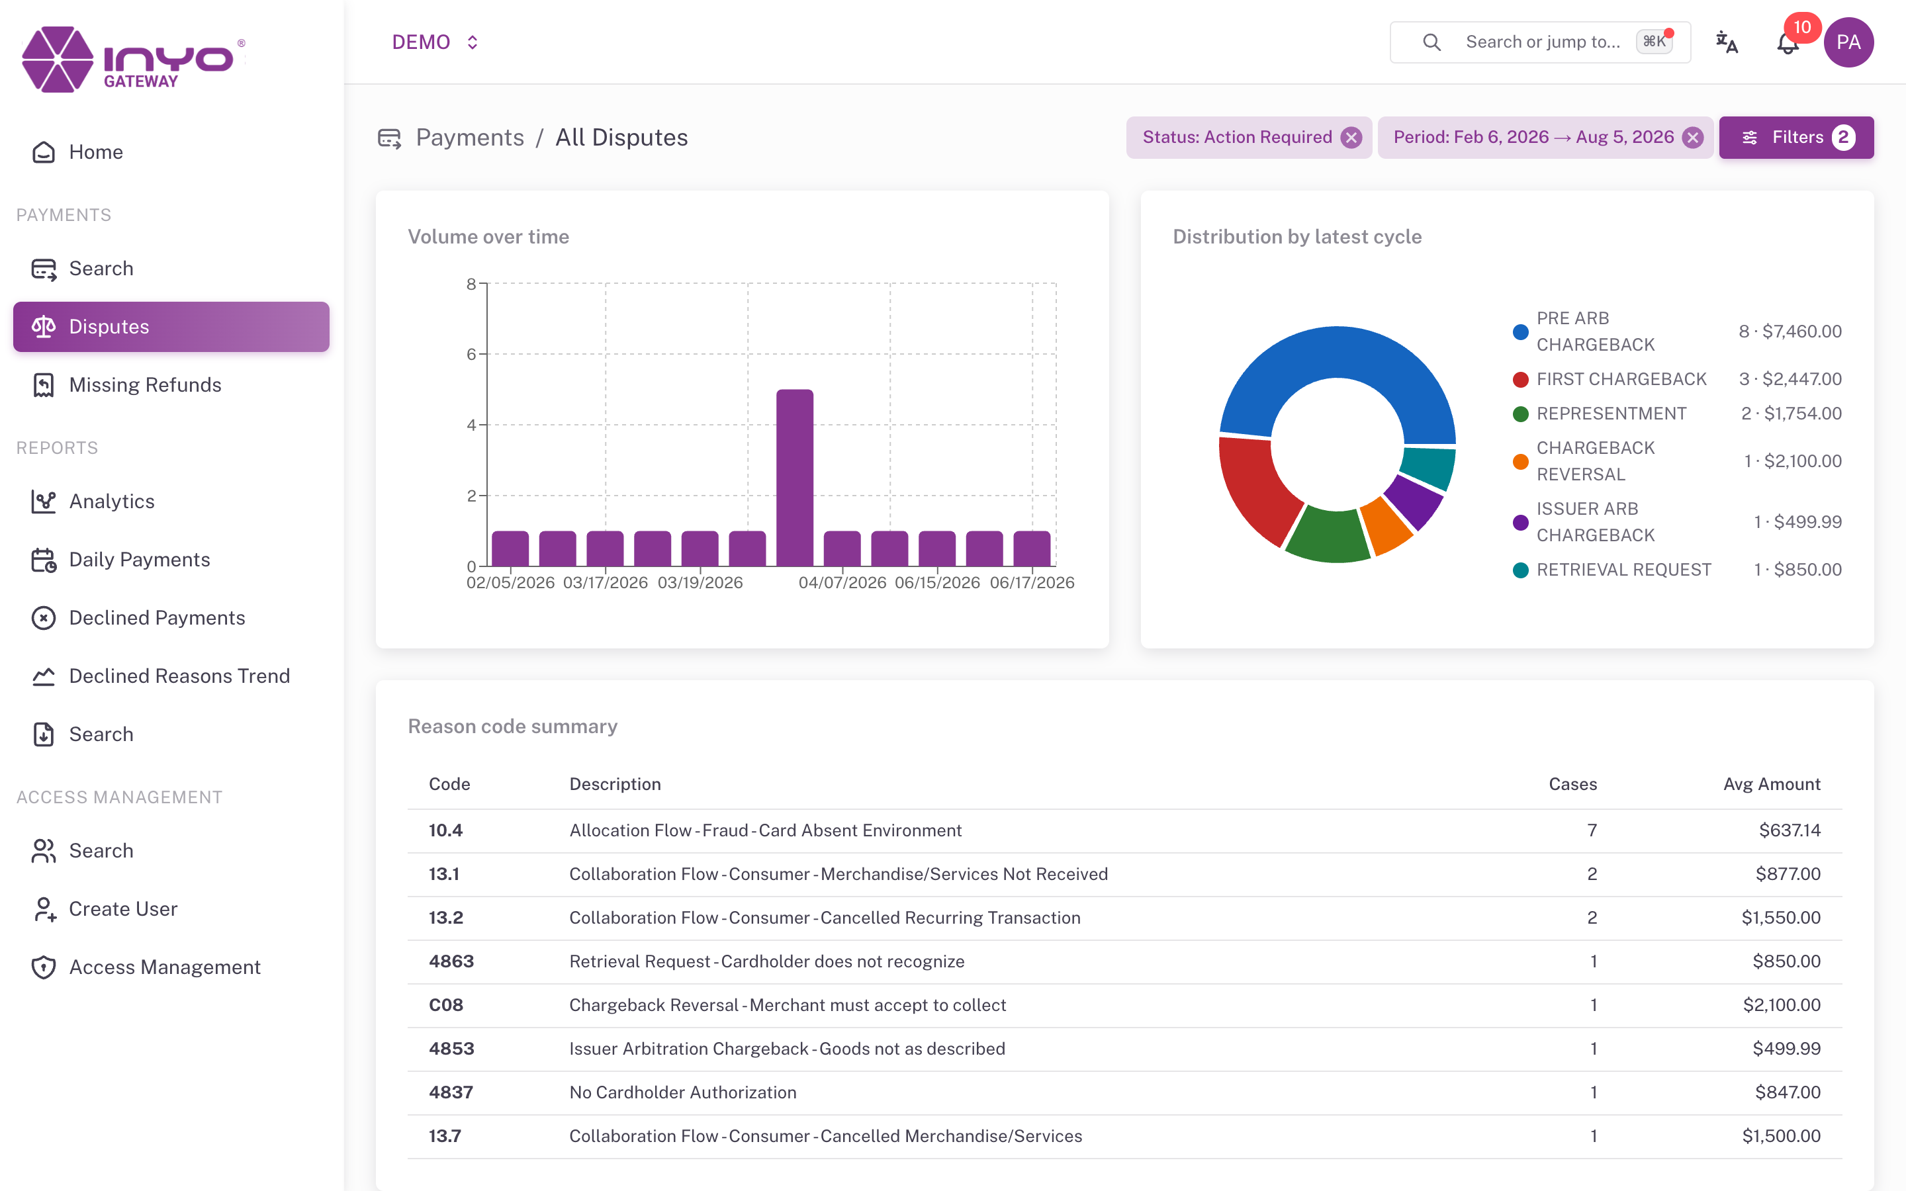The height and width of the screenshot is (1191, 1906).
Task: Click the Code column header
Action: tap(449, 785)
